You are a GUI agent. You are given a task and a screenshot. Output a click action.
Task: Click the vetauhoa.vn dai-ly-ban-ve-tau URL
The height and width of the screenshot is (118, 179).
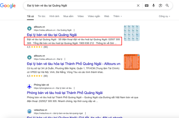point(58,113)
